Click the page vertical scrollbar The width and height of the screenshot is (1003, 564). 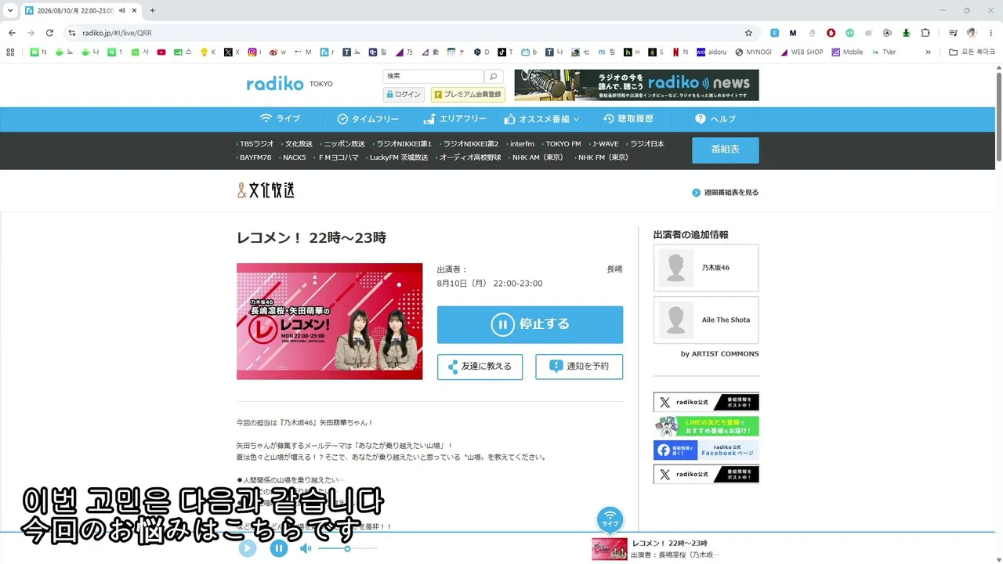(x=999, y=117)
